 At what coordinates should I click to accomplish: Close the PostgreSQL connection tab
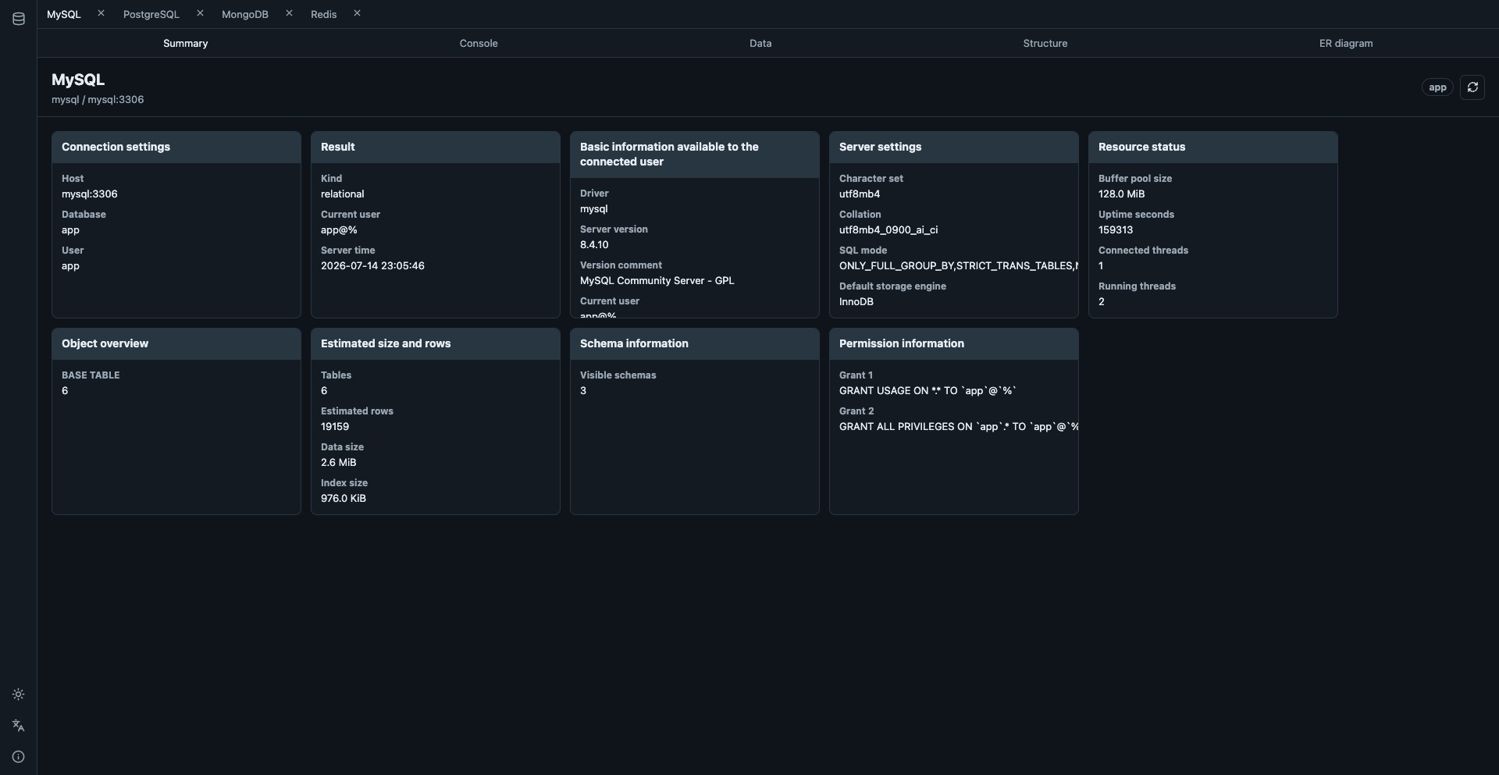pyautogui.click(x=200, y=13)
